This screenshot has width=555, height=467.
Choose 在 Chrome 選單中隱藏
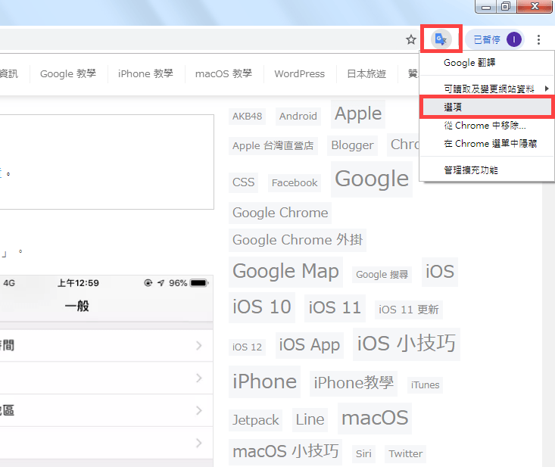(x=487, y=144)
